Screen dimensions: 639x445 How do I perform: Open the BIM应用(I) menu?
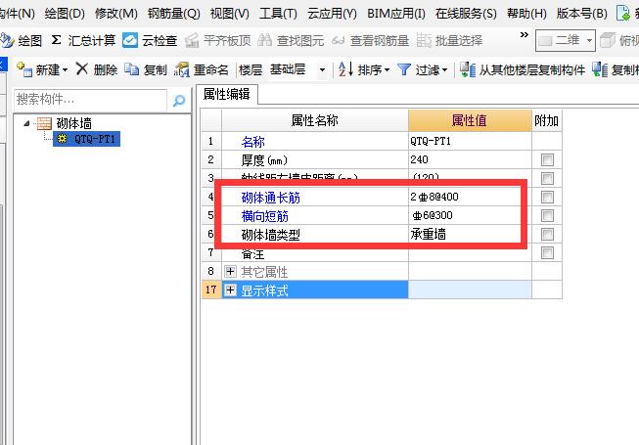395,14
